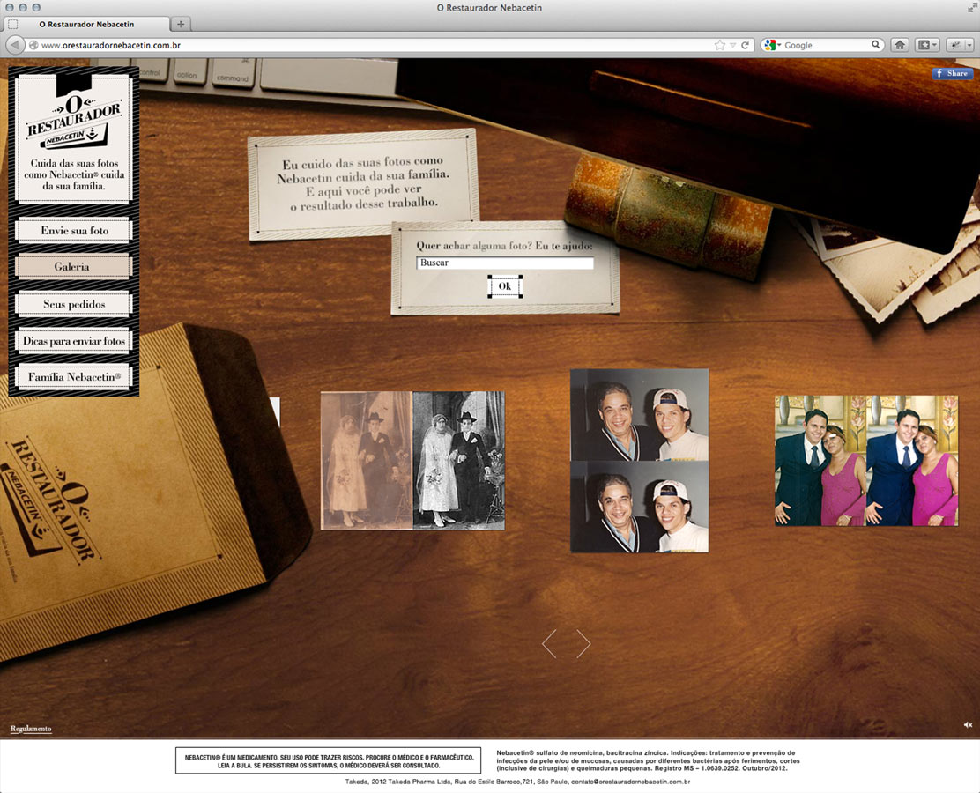The height and width of the screenshot is (793, 980).
Task: Focus the Buscar photo search field
Action: 505,263
